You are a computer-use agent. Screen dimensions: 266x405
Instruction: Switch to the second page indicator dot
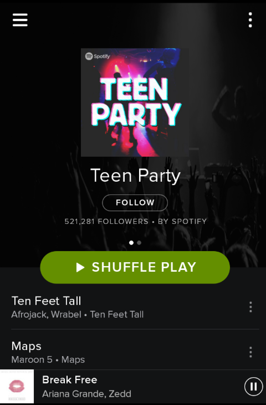(x=139, y=243)
